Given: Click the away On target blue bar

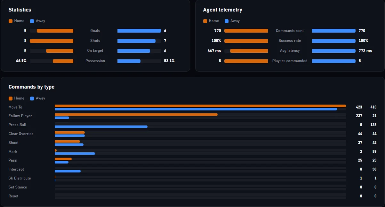Looking at the screenshot, I should click(x=134, y=51).
